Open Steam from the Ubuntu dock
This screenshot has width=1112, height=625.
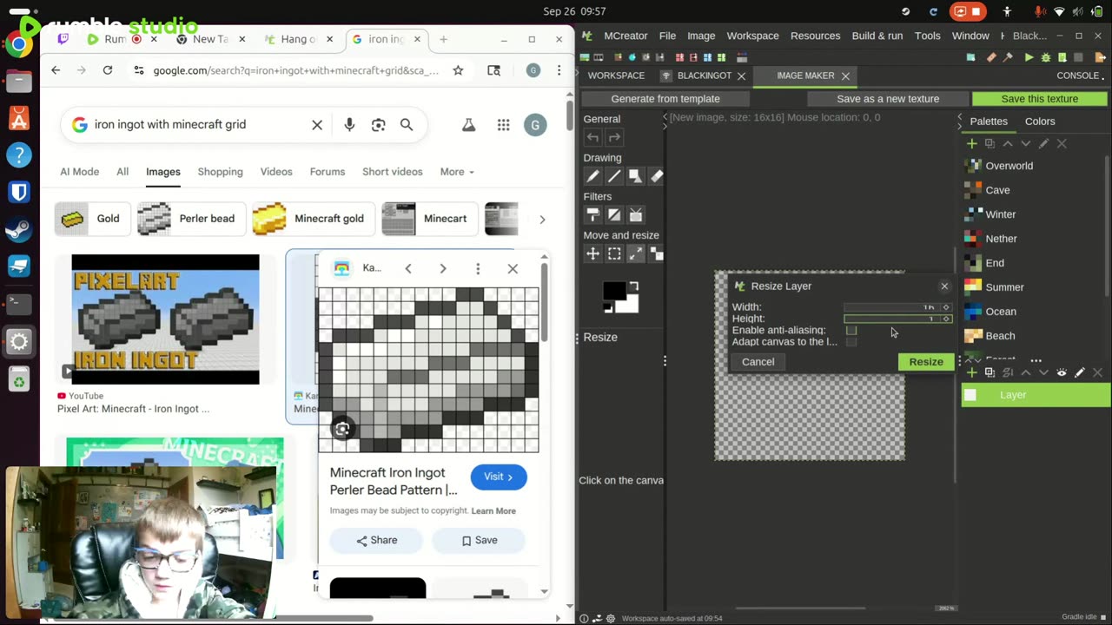click(19, 229)
